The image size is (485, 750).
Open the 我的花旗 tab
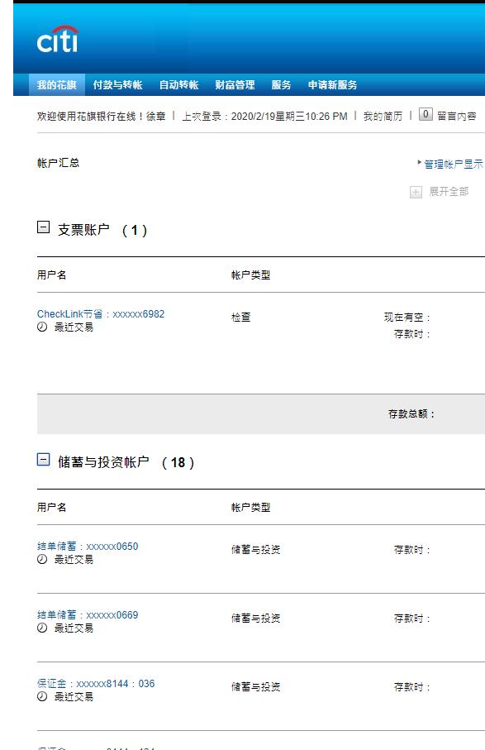[x=57, y=84]
